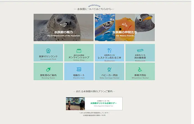Screen dimensions: 194x124
Task: Click the aquarium visitors photo in tour banner
Action: point(75,104)
